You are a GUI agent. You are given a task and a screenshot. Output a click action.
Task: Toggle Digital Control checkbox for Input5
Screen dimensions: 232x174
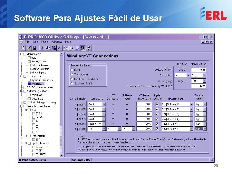pos(157,124)
